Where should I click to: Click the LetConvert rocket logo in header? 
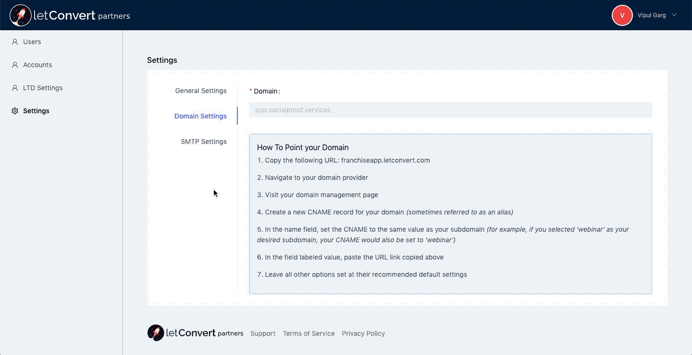point(20,15)
